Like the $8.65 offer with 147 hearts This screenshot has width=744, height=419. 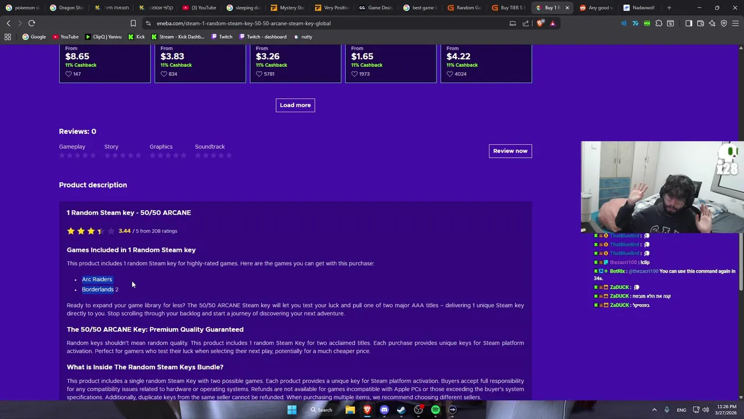69,74
